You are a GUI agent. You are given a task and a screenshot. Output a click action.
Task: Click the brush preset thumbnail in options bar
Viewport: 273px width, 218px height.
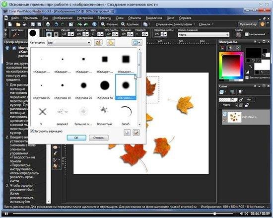click(x=33, y=33)
